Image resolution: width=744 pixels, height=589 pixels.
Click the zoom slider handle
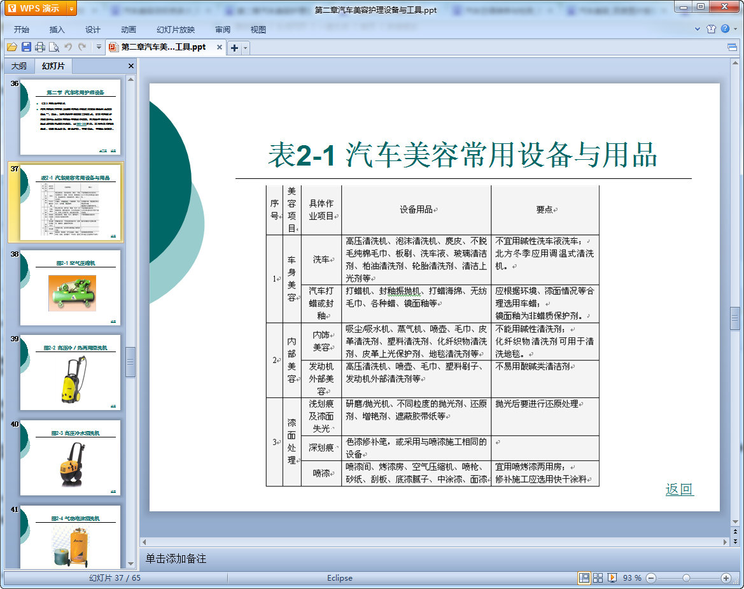tap(686, 578)
